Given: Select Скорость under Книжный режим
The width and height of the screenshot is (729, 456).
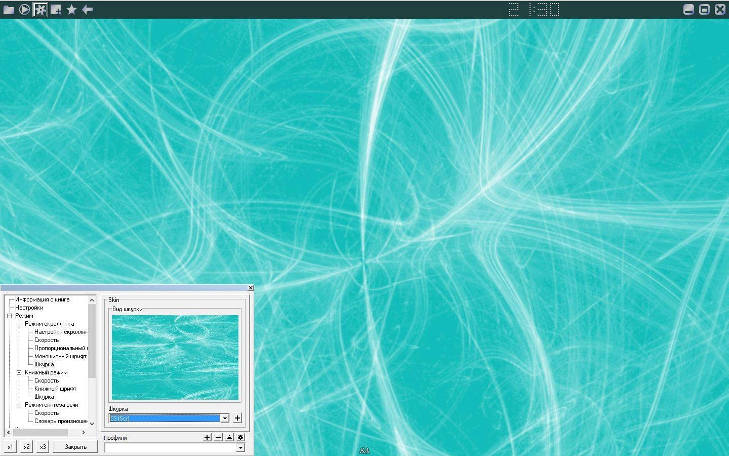Looking at the screenshot, I should coord(47,381).
